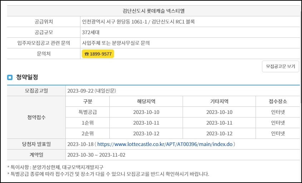This screenshot has height=183, width=302.
Task: Click the 모집공고일 row header
Action: tap(36, 90)
